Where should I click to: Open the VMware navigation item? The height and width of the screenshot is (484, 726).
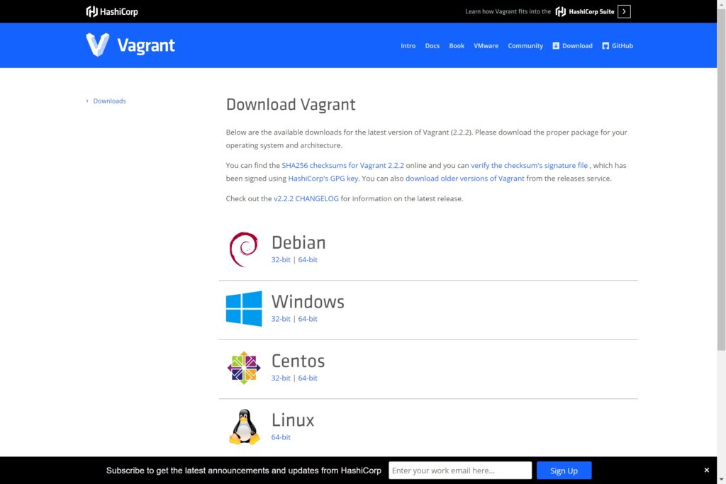pos(486,46)
